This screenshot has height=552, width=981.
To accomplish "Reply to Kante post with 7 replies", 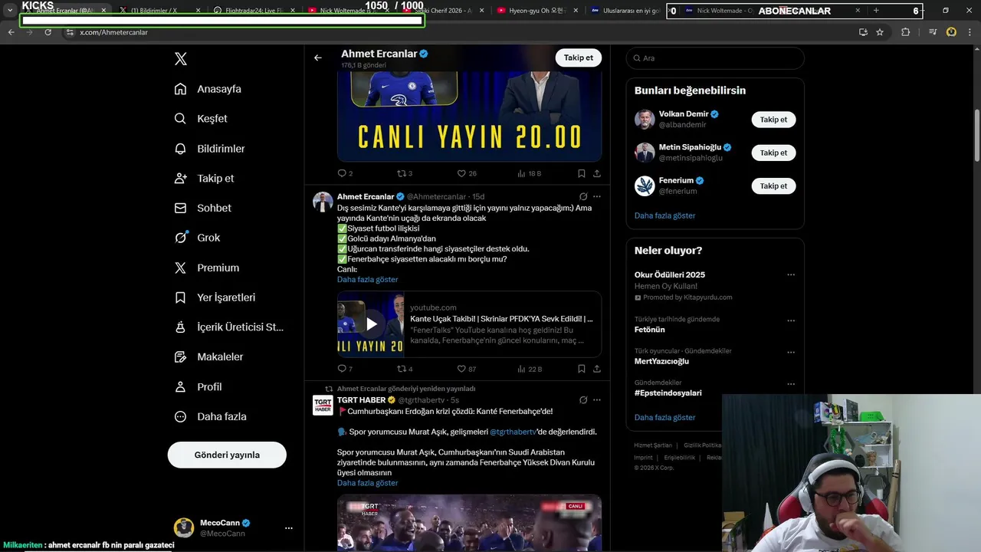I will (345, 369).
